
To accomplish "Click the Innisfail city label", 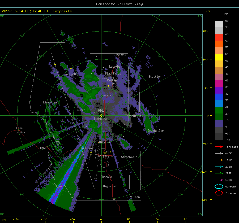I will point(107,96).
